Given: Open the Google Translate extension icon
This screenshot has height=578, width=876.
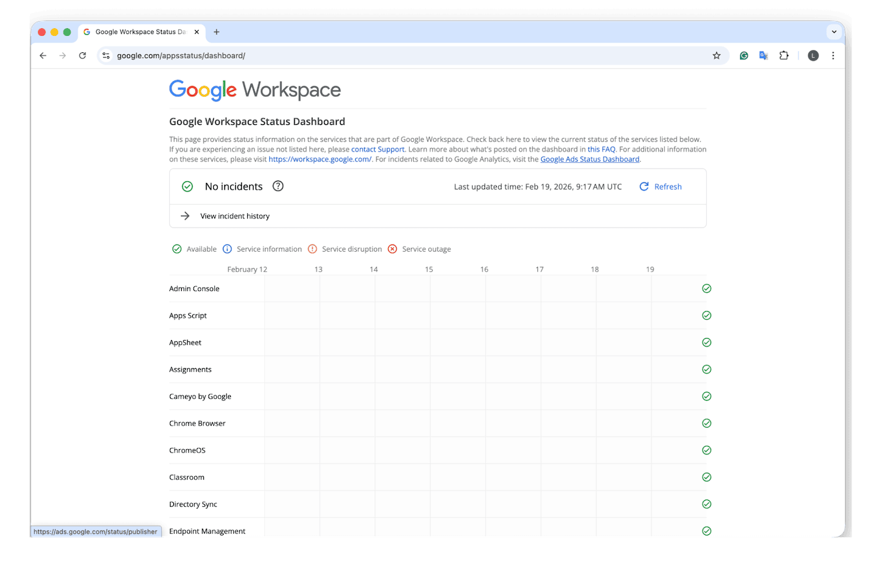Looking at the screenshot, I should [764, 56].
